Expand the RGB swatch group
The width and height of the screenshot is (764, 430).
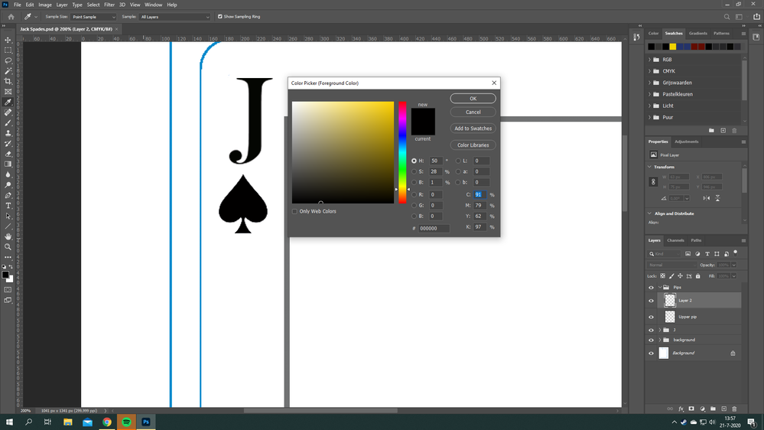tap(649, 60)
